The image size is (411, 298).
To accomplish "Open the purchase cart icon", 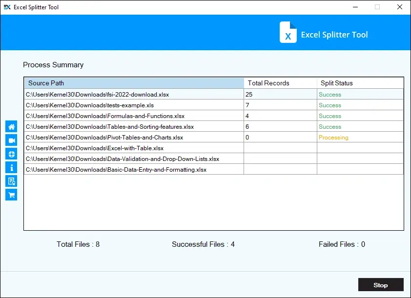I will coord(11,195).
